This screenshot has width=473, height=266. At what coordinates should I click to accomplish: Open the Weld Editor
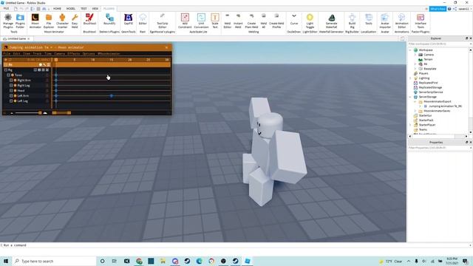pyautogui.click(x=228, y=21)
